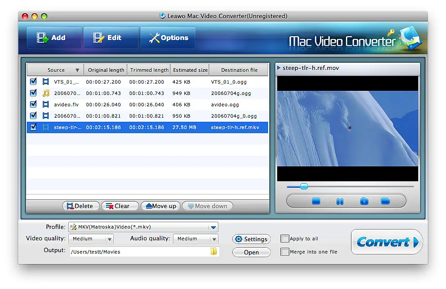Viewport: 446px width, 289px height.
Task: Sort by Destination file column
Action: 239,70
